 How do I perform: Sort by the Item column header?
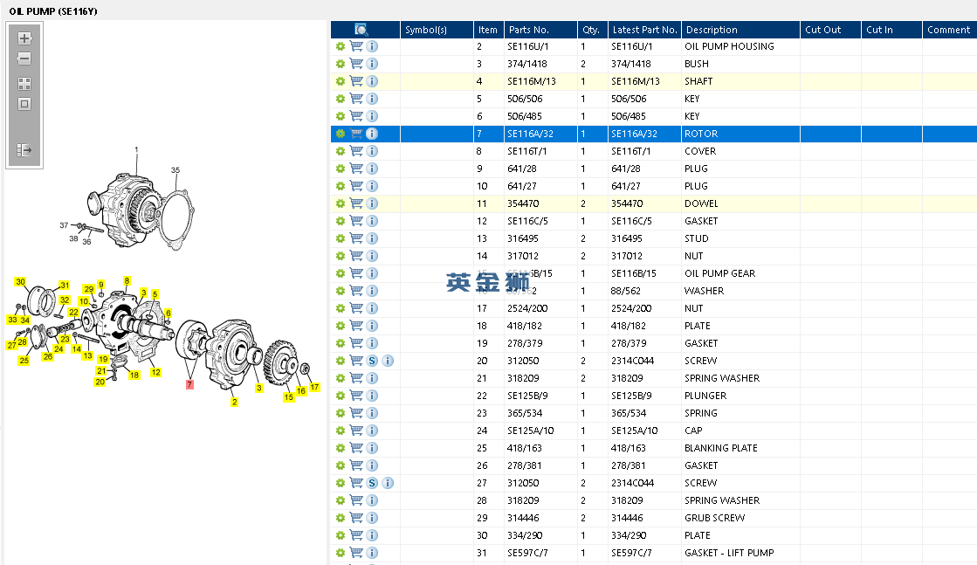(x=489, y=30)
